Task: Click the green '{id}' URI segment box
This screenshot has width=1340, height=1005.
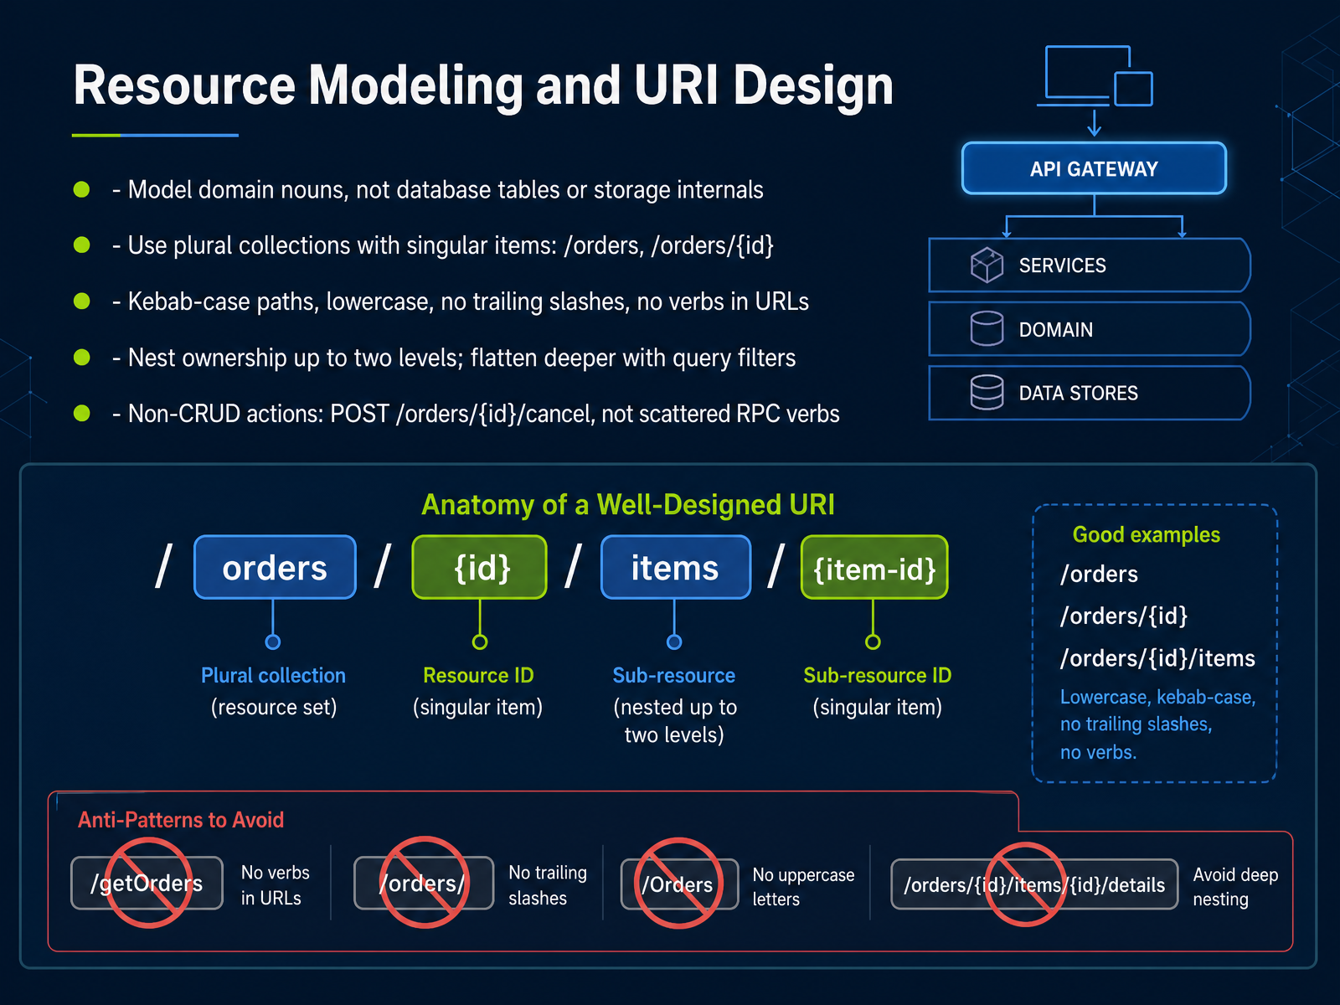Action: [480, 567]
